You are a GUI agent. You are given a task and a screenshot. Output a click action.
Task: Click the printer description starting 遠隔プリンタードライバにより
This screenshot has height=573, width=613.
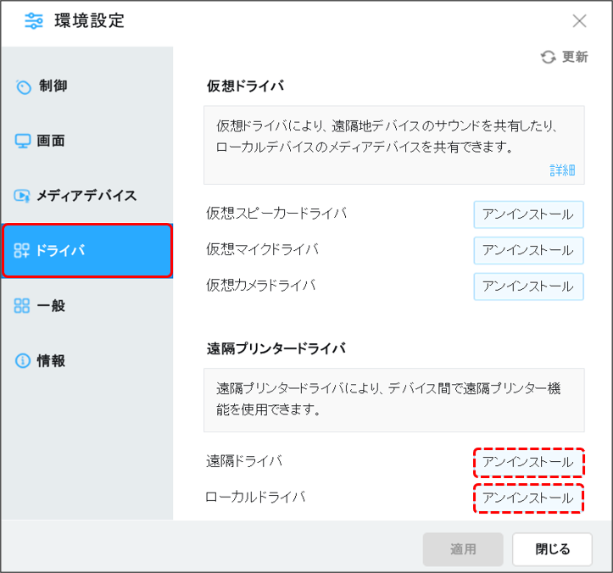pyautogui.click(x=388, y=399)
